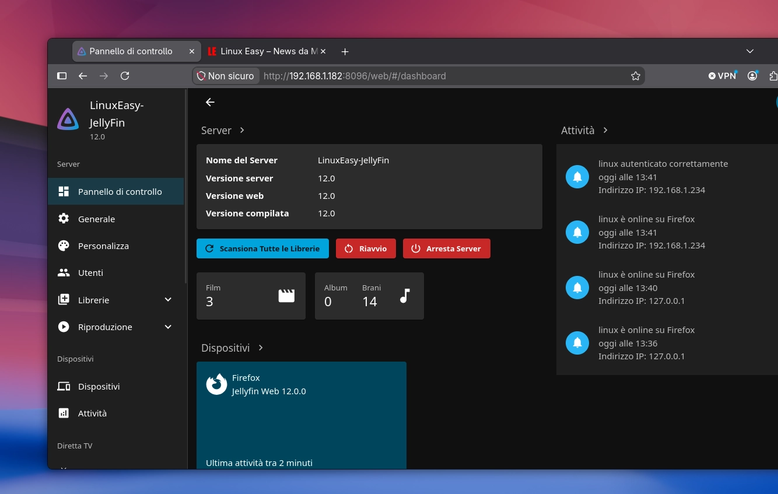Image resolution: width=778 pixels, height=494 pixels.
Task: Open Generale settings in sidebar
Action: pyautogui.click(x=116, y=219)
